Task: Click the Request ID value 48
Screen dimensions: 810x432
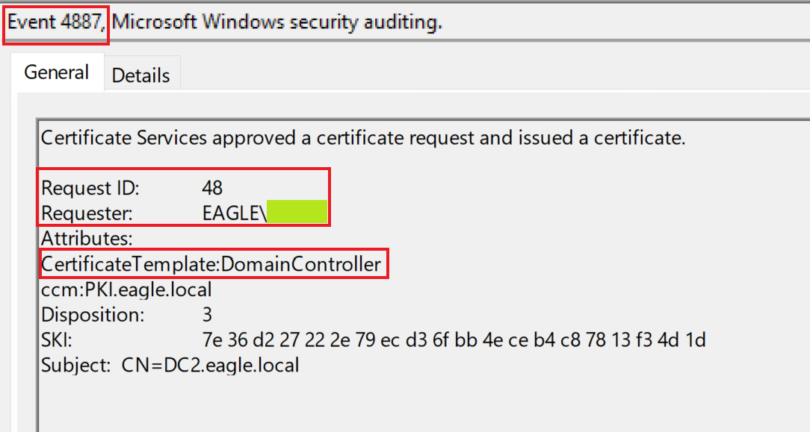Action: tap(212, 188)
